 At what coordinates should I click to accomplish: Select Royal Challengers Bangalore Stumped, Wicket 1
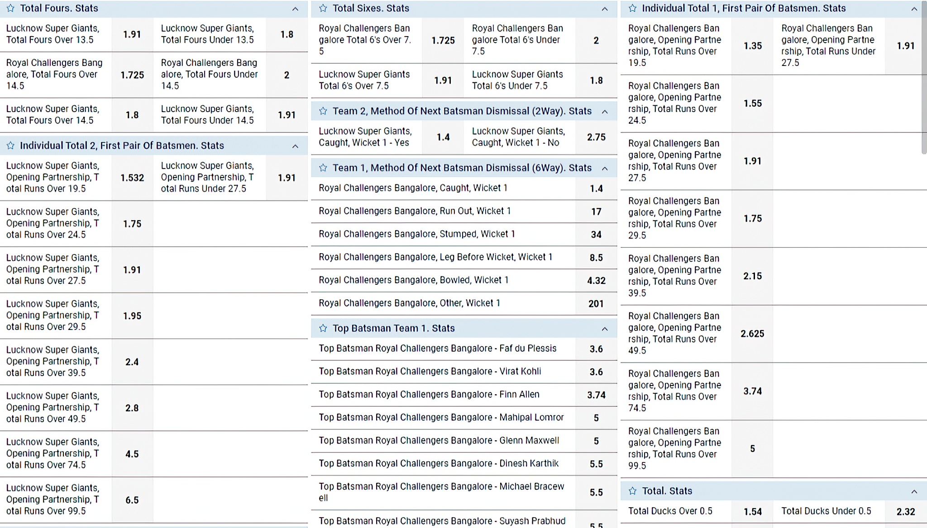tap(596, 235)
